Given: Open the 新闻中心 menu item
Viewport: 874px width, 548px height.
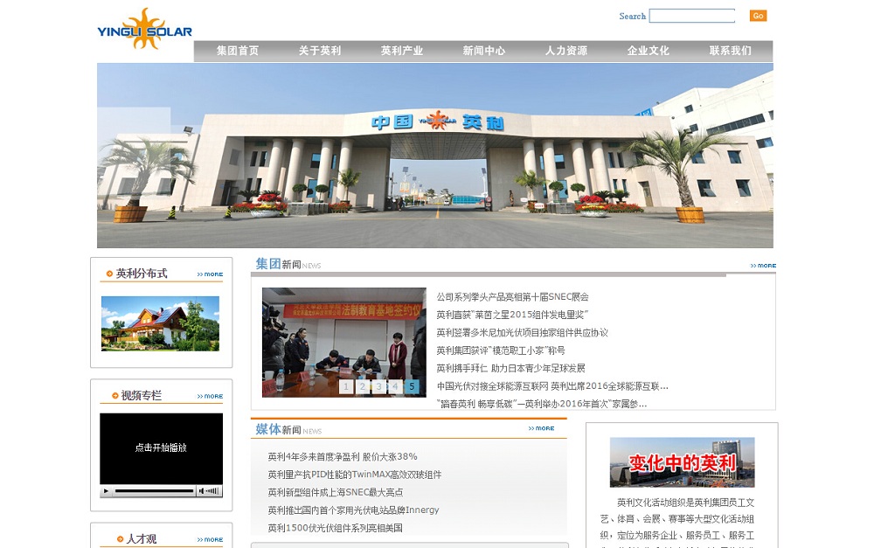Looking at the screenshot, I should pos(484,51).
